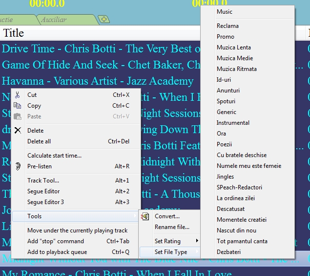Select the Tools menu entry
Screen dimensions: 310x276
(x=76, y=216)
